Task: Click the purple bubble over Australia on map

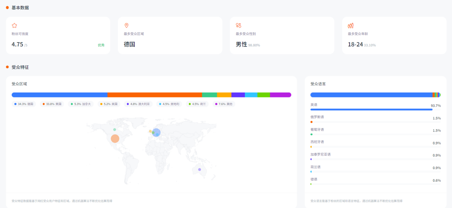Action: (x=200, y=169)
